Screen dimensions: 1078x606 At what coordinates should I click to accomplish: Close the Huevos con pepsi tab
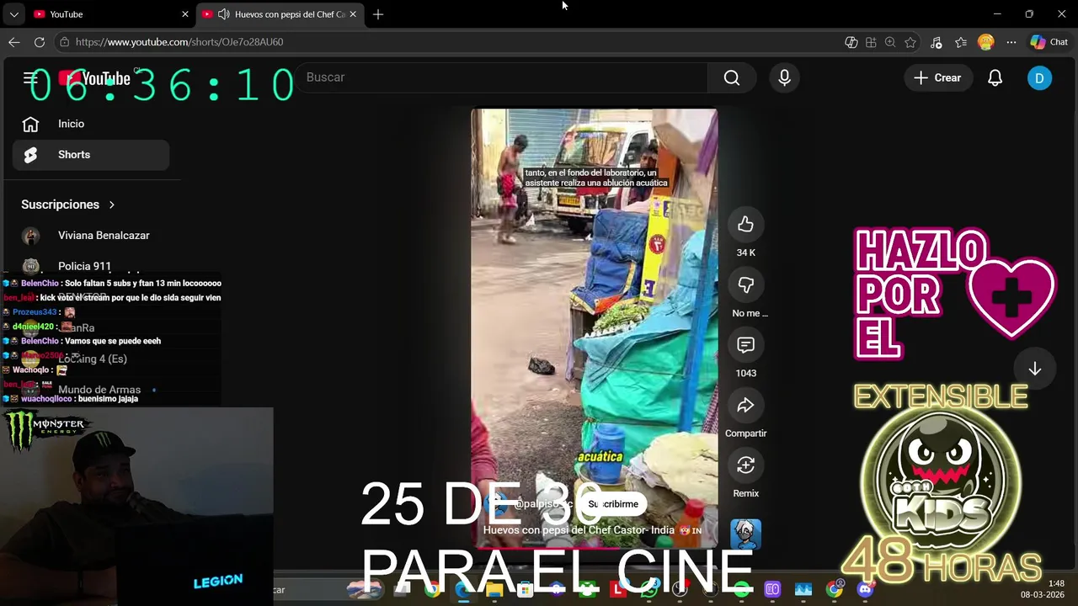pos(353,14)
